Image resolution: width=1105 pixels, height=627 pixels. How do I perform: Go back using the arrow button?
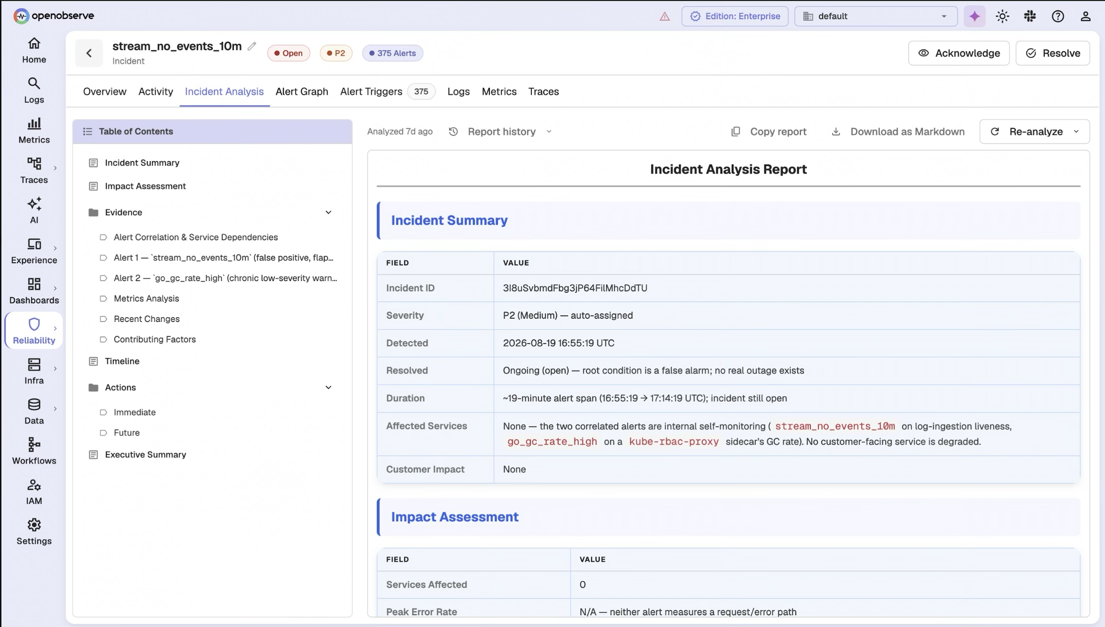click(x=89, y=53)
